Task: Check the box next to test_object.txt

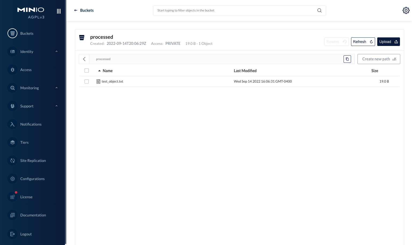Action: [x=87, y=81]
